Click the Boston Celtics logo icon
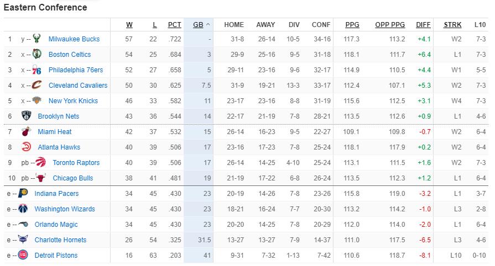Viewport: 495px width, 266px height. click(37, 54)
